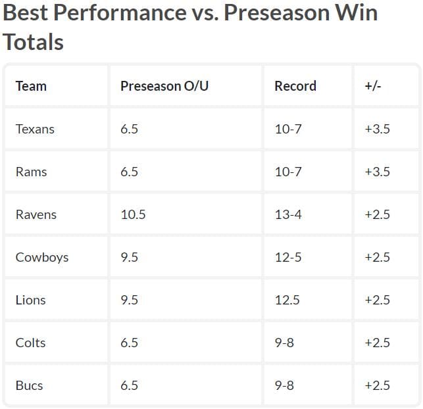
Task: Click the Texans team cell
Action: click(35, 129)
